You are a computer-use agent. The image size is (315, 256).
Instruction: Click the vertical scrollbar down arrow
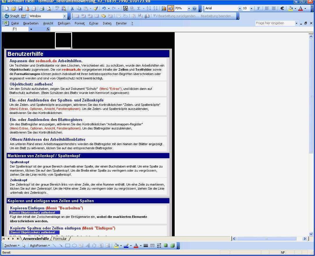[311, 234]
